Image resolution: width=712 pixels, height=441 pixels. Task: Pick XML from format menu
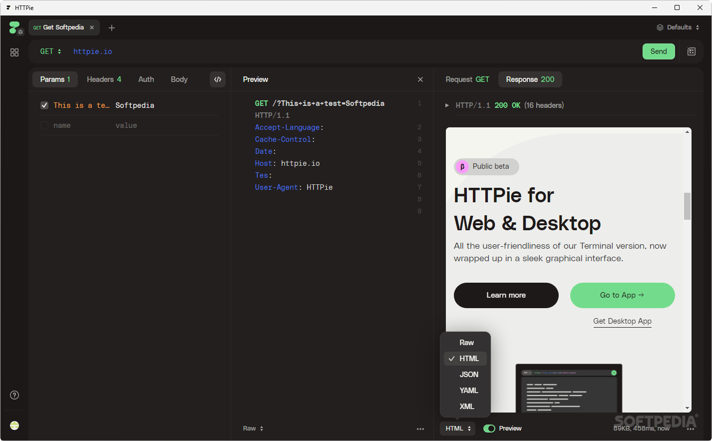tap(465, 407)
